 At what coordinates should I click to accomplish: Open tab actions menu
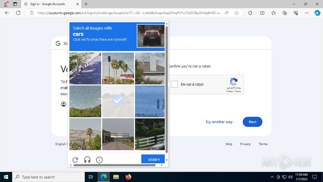coord(15,4)
